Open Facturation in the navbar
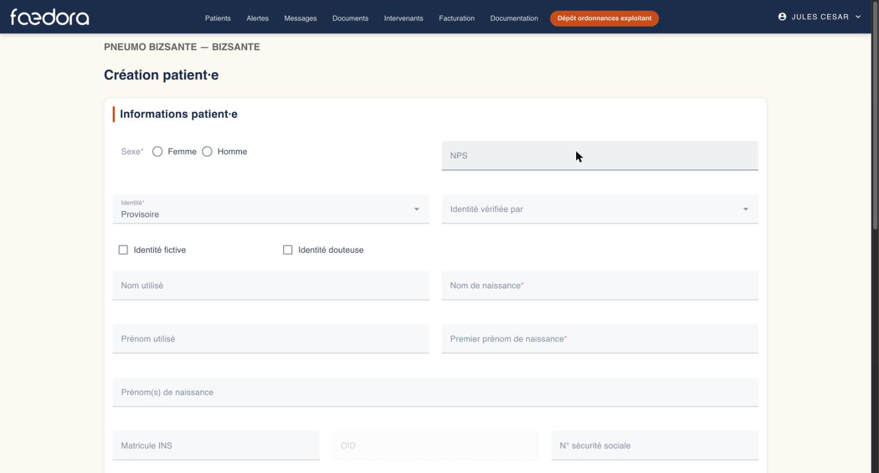 pos(457,18)
